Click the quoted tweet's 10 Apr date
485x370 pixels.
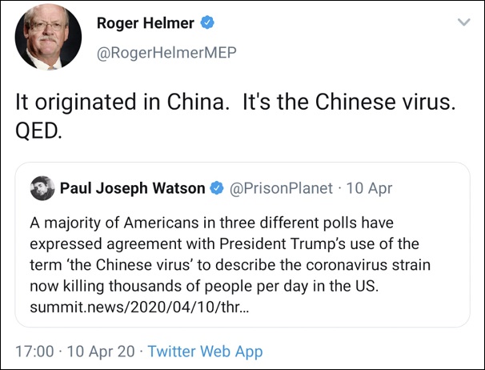click(368, 189)
